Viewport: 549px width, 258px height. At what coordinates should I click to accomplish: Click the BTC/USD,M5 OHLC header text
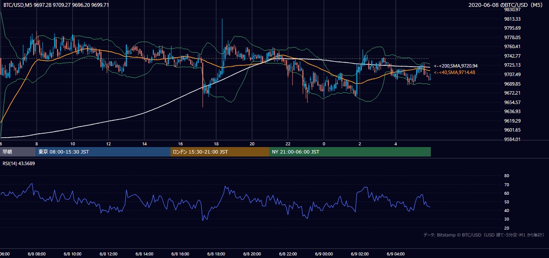click(x=56, y=5)
